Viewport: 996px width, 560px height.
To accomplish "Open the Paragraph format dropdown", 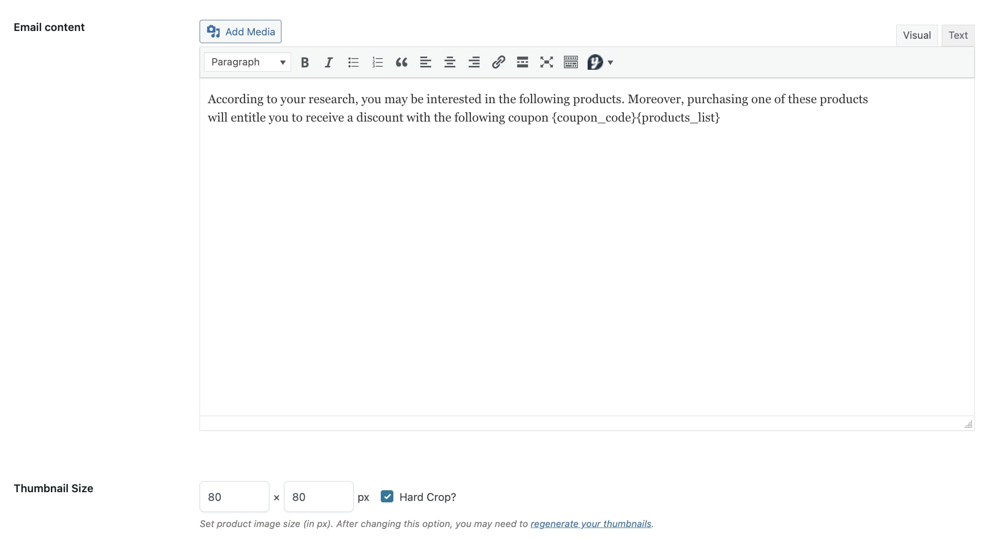I will coord(248,62).
